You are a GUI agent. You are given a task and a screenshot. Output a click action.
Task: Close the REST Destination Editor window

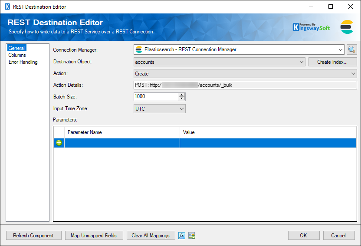351,7
